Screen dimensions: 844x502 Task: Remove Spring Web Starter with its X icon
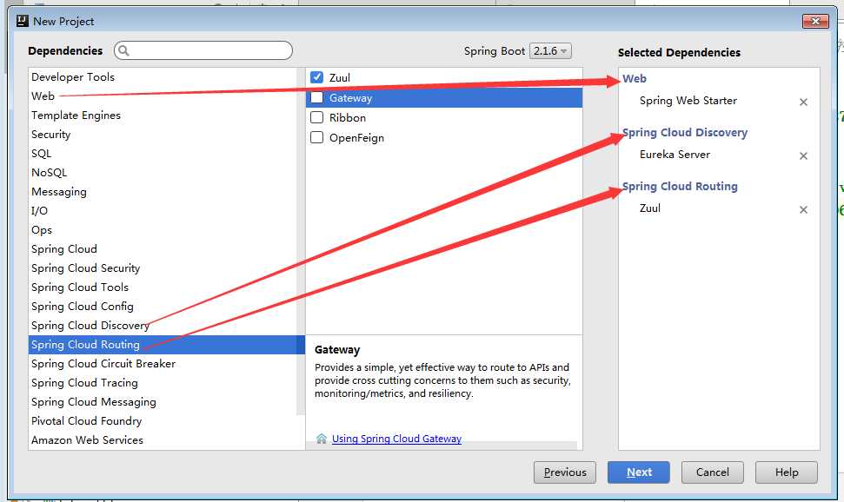(803, 102)
